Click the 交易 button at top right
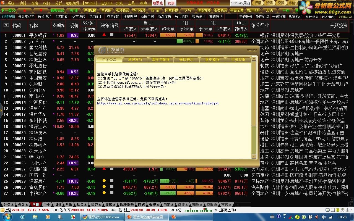 pos(281,3)
